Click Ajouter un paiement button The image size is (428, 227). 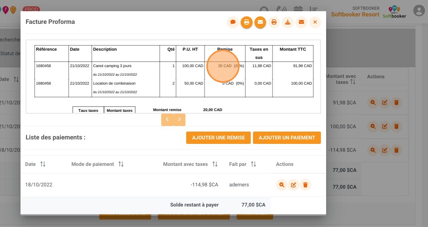287,138
